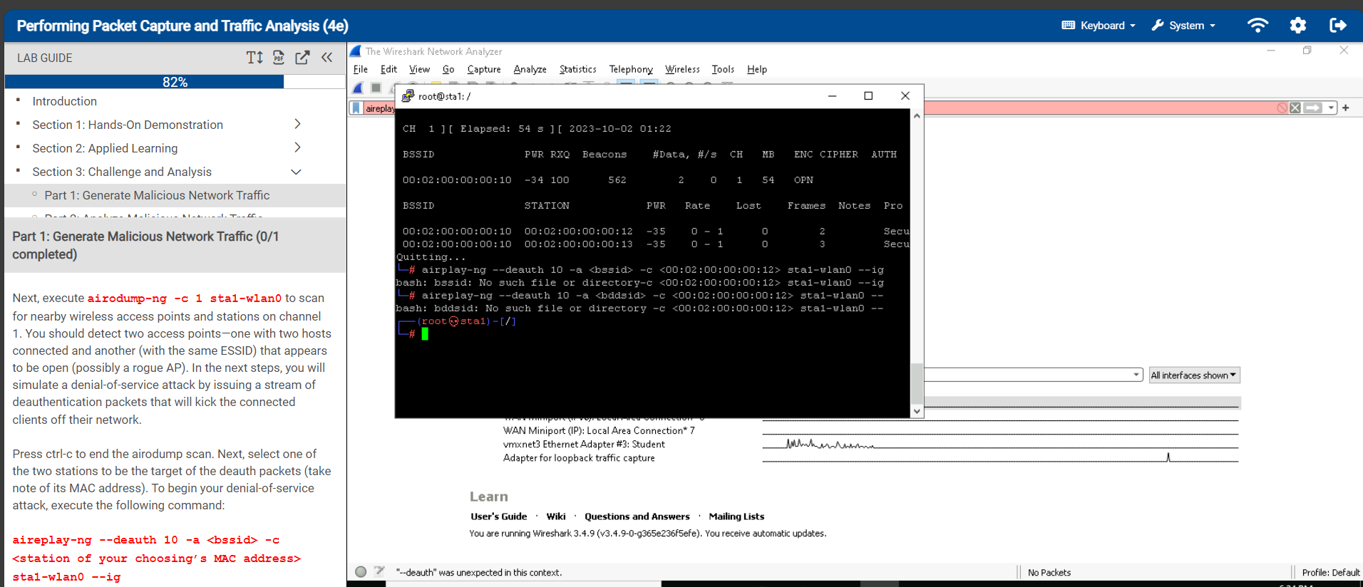
Task: Go to the Introduction section
Action: pyautogui.click(x=64, y=101)
